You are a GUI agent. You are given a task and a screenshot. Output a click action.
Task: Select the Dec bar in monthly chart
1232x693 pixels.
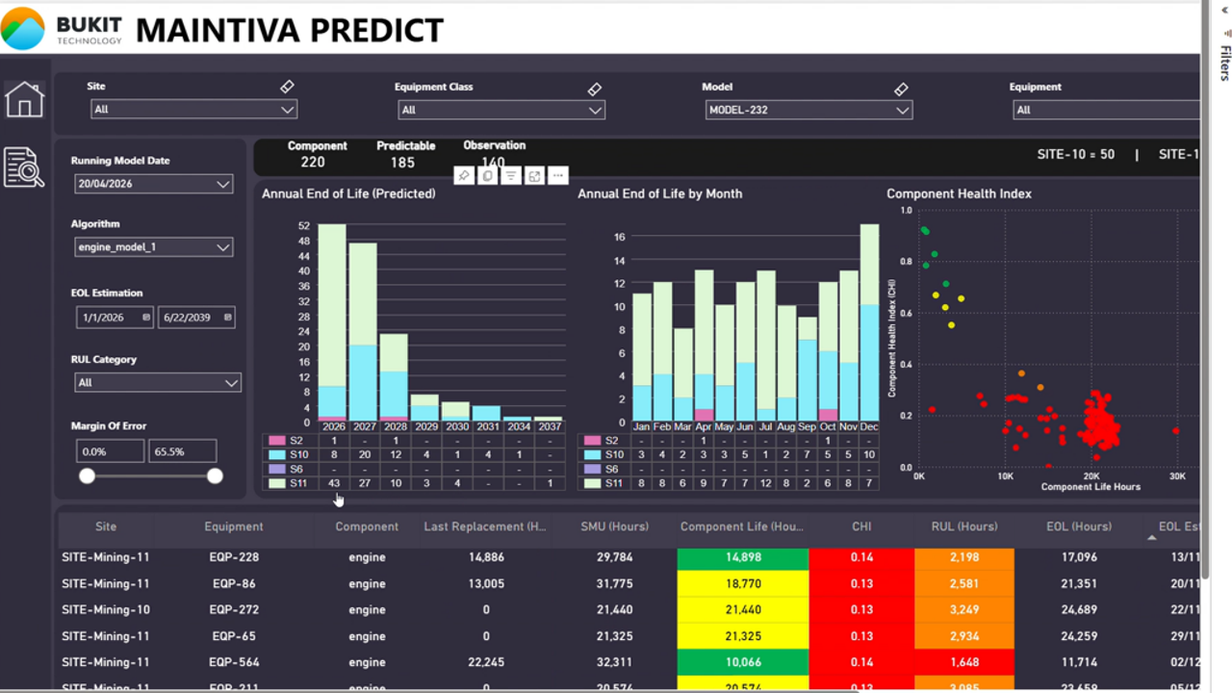pos(869,322)
